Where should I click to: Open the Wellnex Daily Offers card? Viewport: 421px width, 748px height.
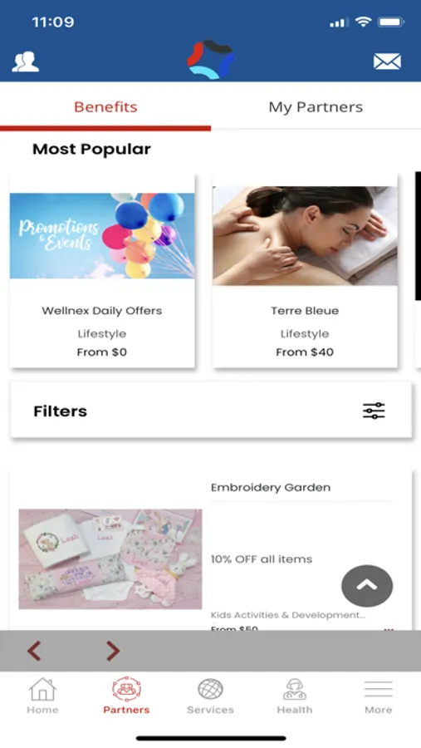point(102,271)
